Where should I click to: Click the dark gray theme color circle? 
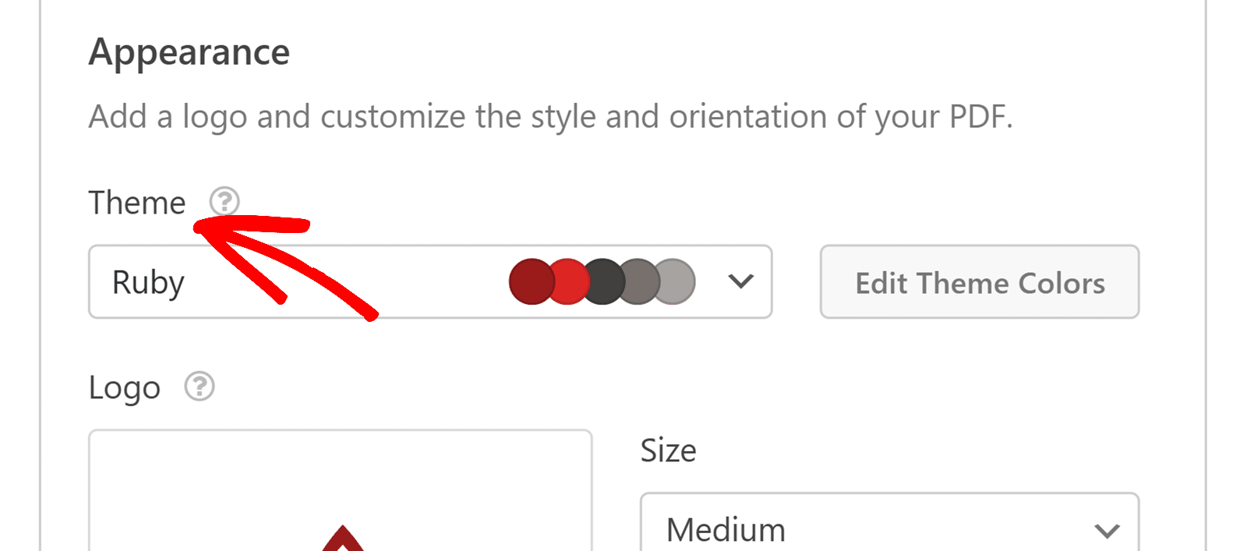tap(638, 281)
